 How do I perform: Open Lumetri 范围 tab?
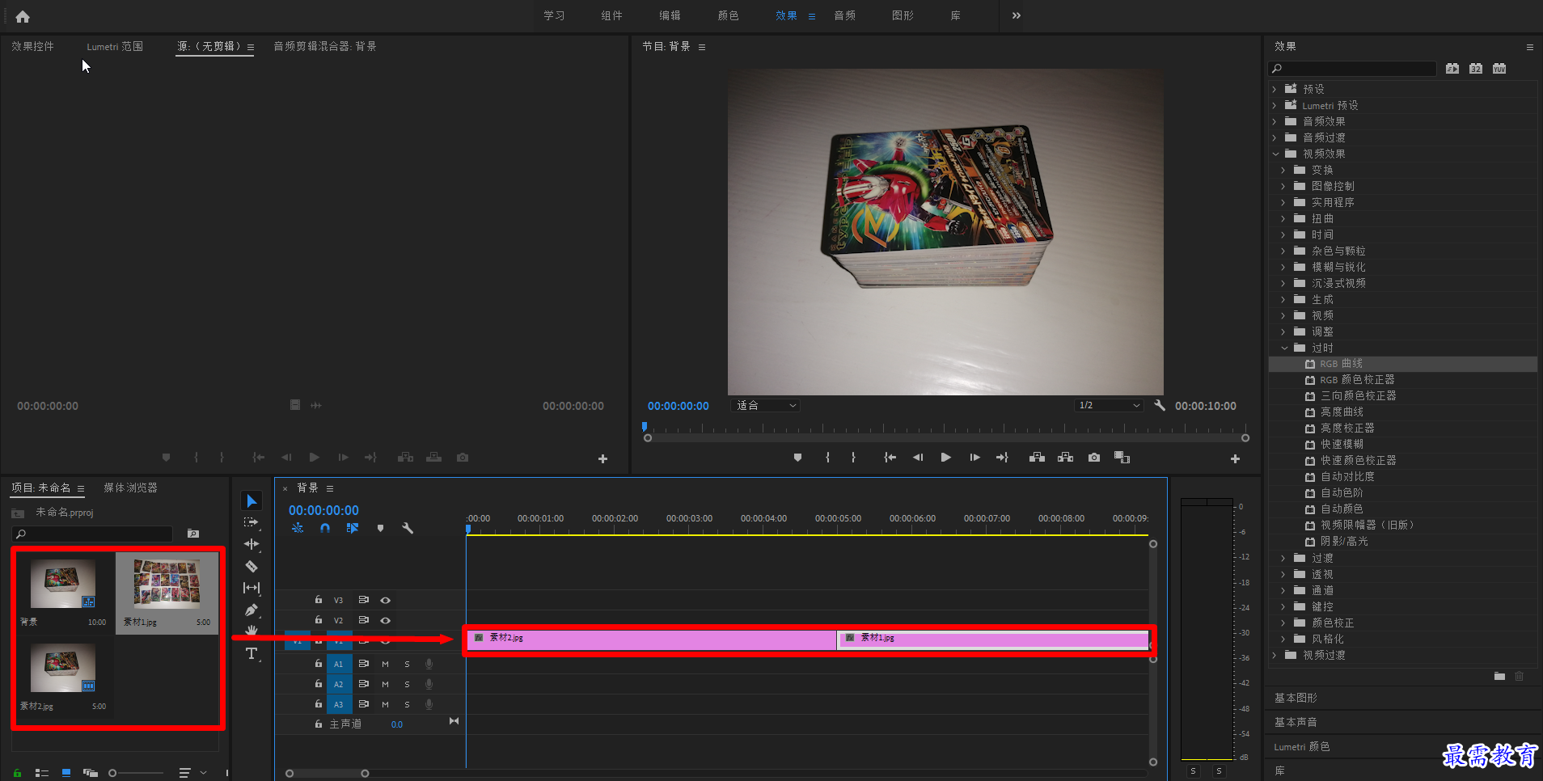pyautogui.click(x=115, y=46)
